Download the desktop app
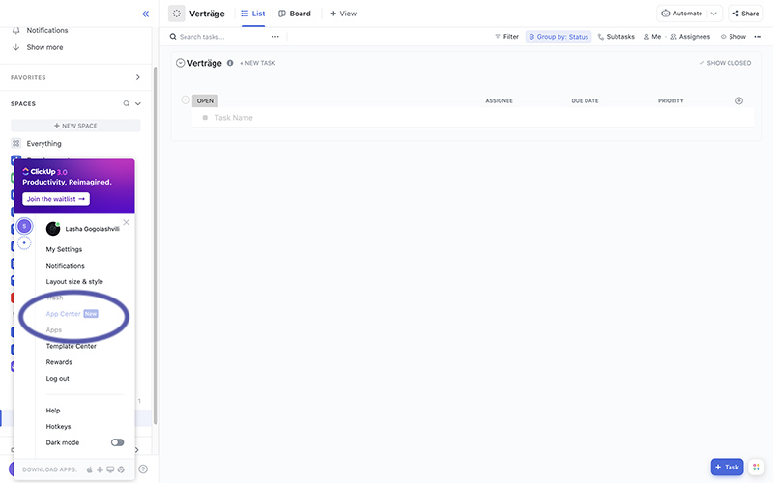The image size is (773, 483). [110, 469]
